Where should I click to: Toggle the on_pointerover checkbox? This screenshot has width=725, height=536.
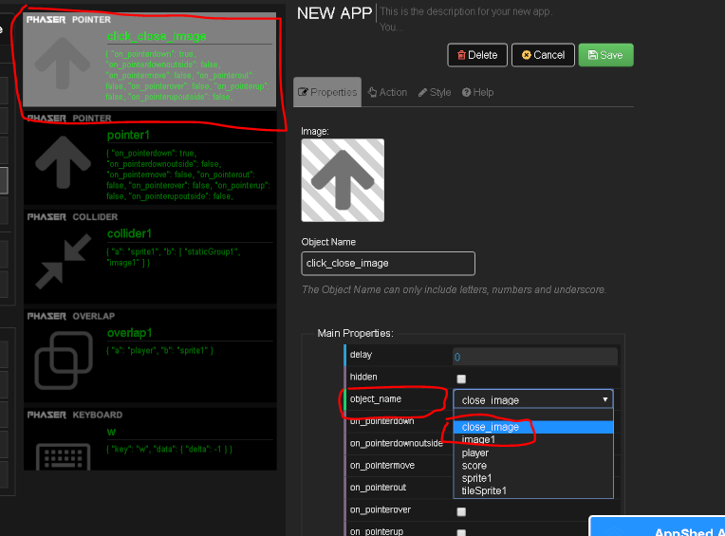click(x=461, y=511)
